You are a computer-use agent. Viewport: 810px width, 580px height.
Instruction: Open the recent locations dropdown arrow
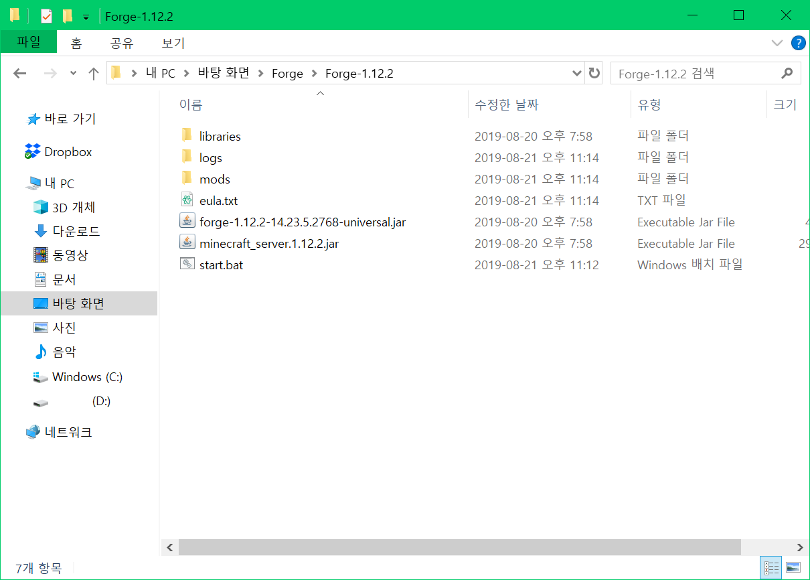(73, 74)
